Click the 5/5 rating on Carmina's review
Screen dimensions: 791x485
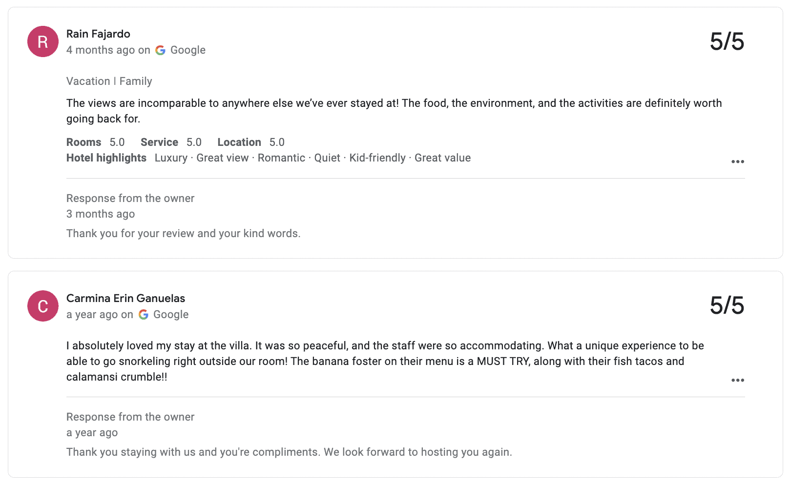pyautogui.click(x=727, y=306)
